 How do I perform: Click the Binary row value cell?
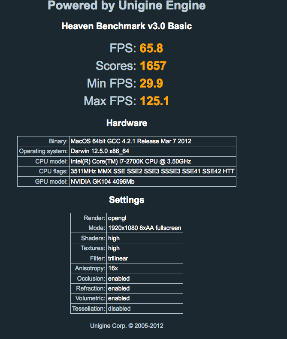[153, 141]
